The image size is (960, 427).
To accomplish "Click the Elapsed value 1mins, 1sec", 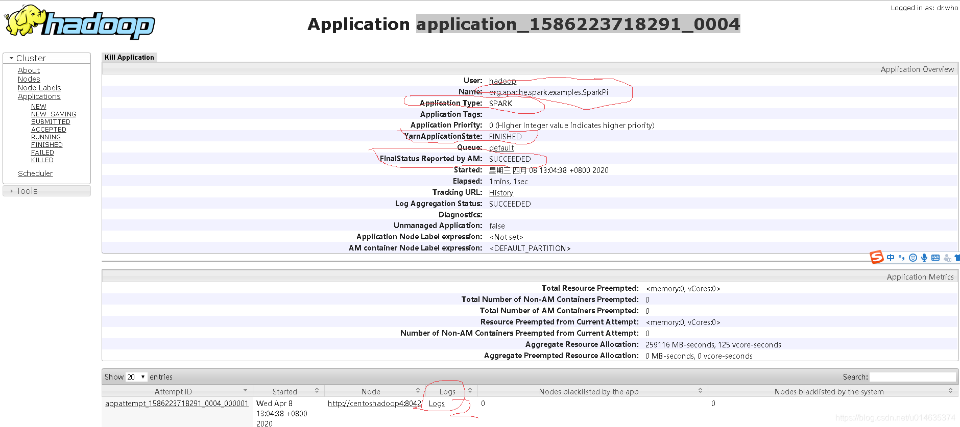I will click(508, 182).
